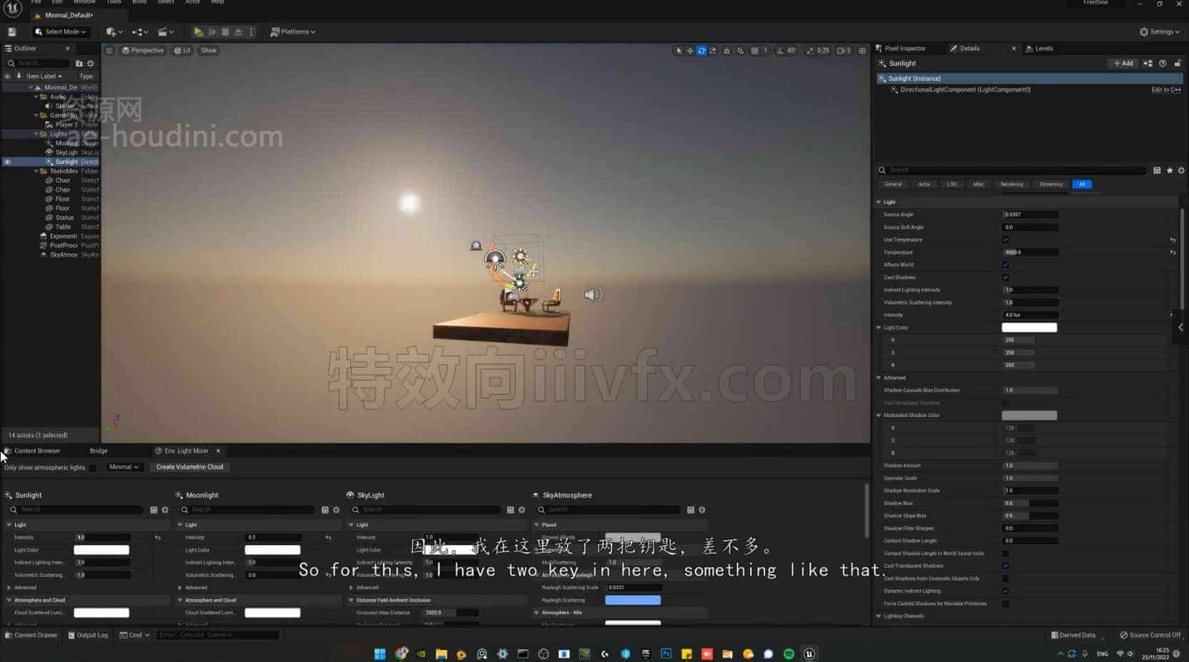
Task: Start Play in Editor with the green play button
Action: [198, 32]
